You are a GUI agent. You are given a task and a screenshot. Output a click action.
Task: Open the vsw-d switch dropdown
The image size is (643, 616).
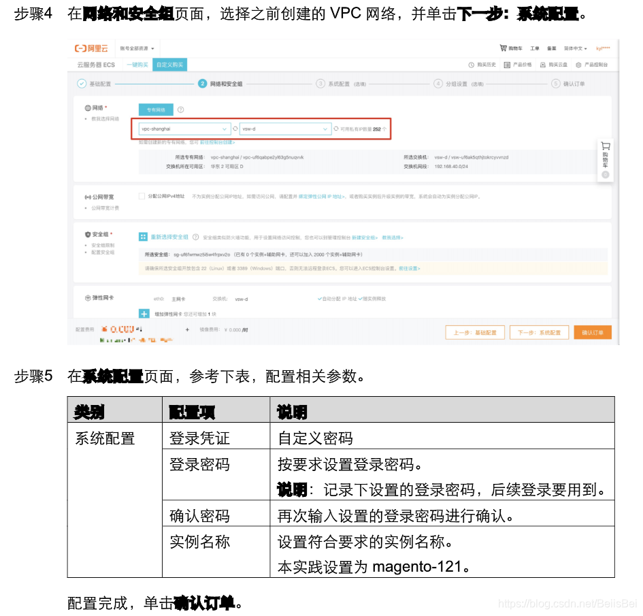click(x=285, y=129)
